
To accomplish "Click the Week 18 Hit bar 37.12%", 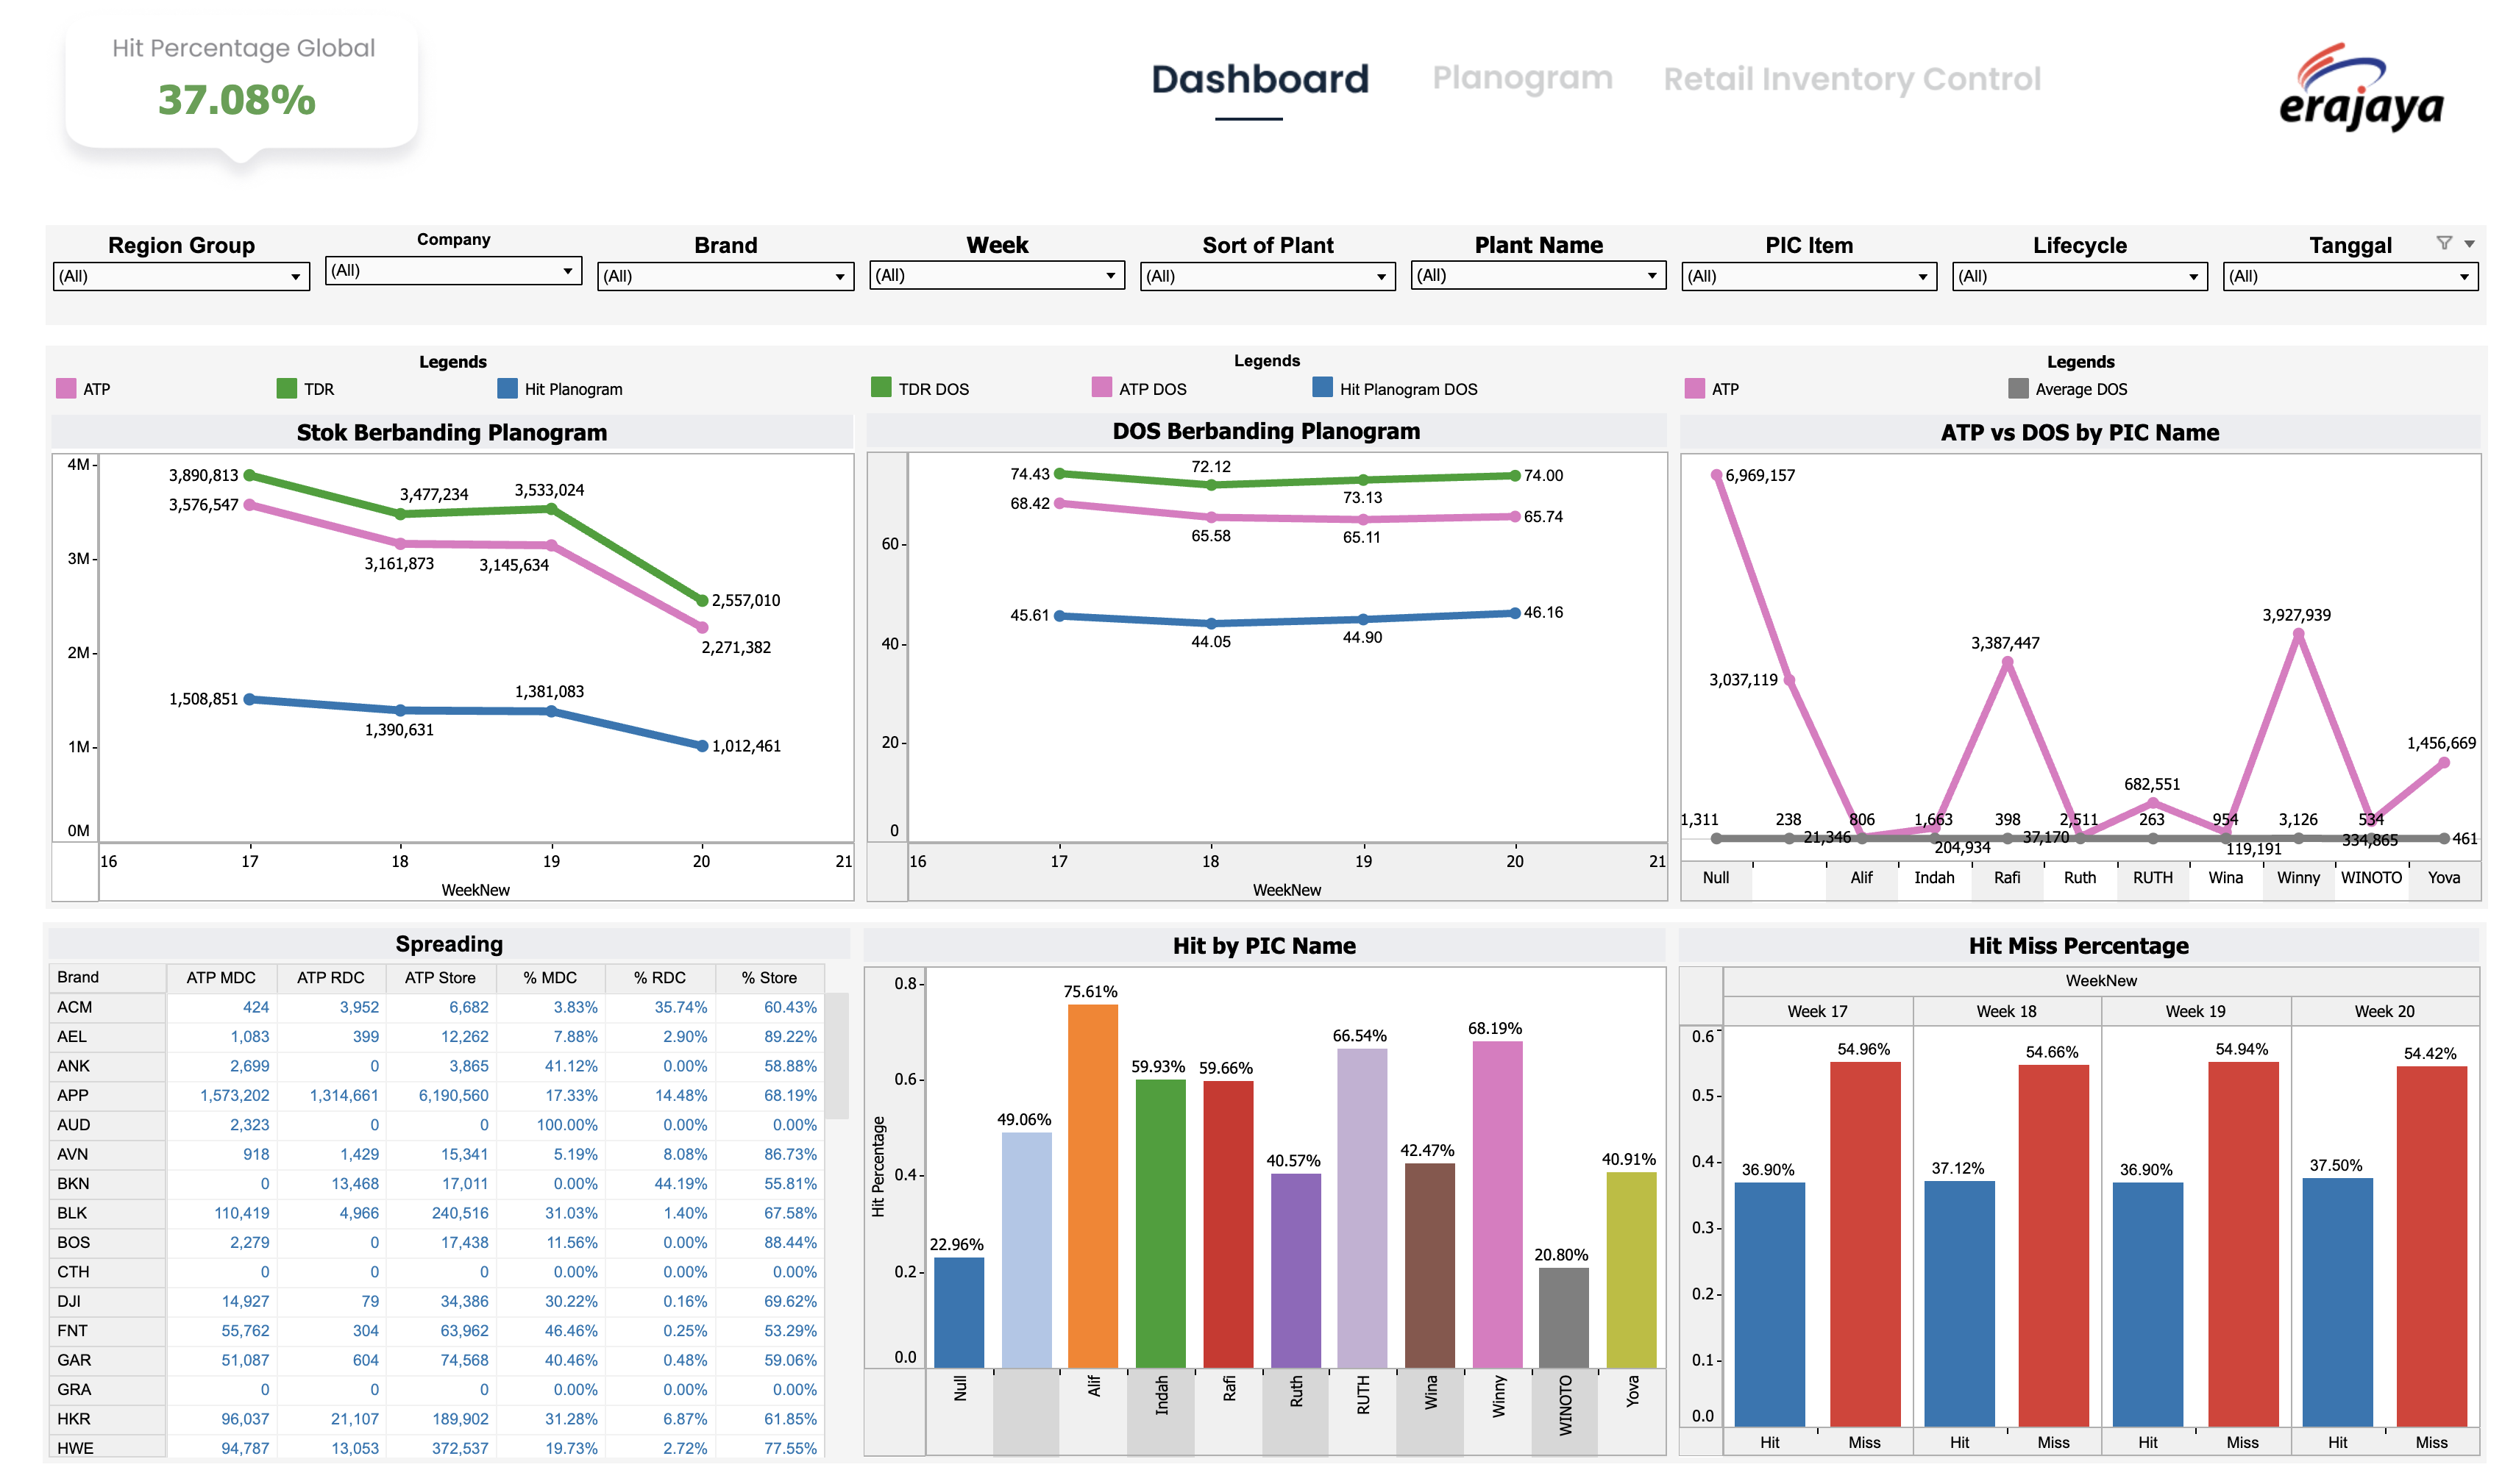I will [1960, 1304].
